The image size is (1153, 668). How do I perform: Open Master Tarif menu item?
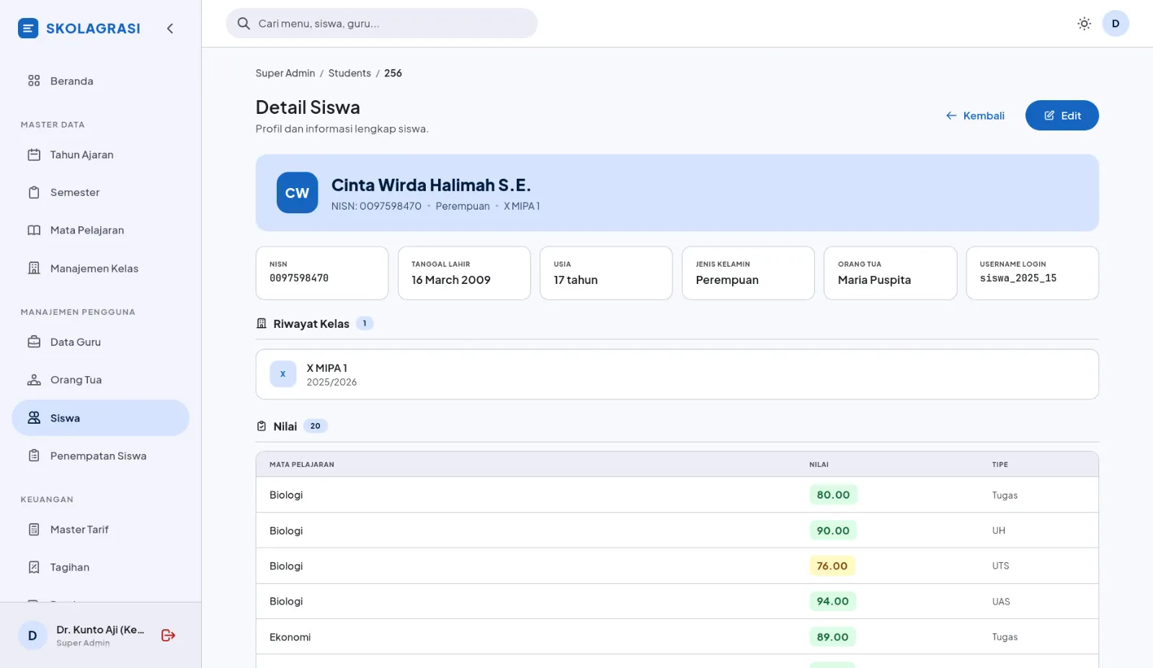(x=100, y=530)
